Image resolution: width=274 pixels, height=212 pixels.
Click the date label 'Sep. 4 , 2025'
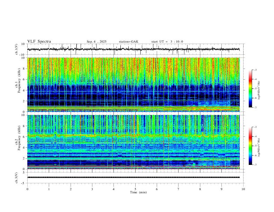point(97,42)
